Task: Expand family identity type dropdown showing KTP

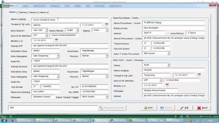Action: click(x=161, y=80)
